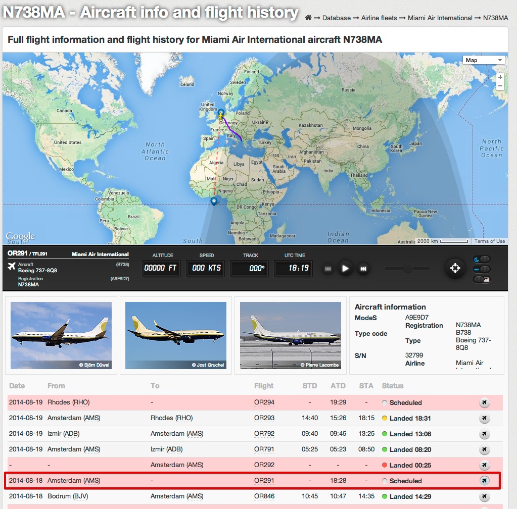
Task: Open the Miami Air International breadcrumb link
Action: (x=440, y=18)
